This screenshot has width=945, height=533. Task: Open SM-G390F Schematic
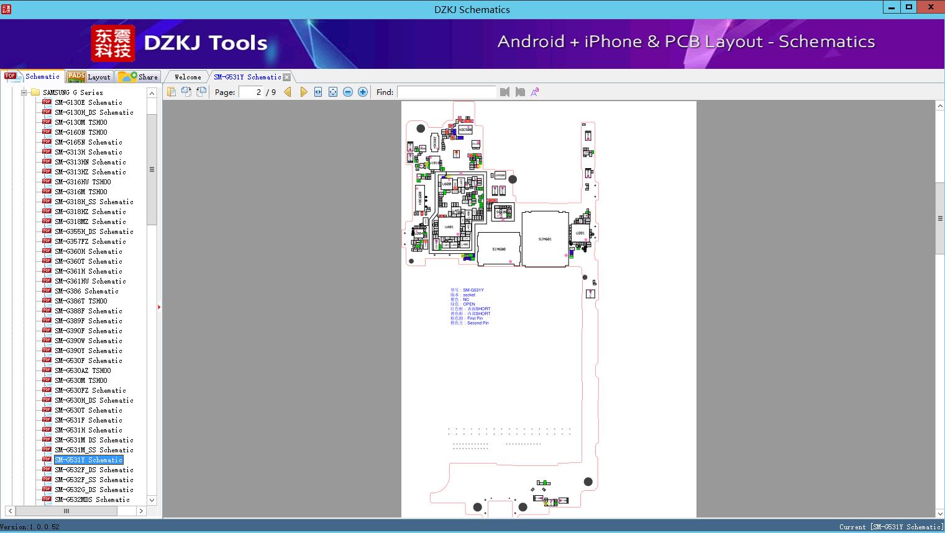tap(88, 331)
